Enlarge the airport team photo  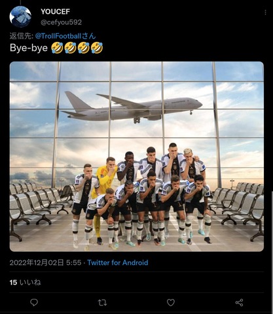pyautogui.click(x=137, y=156)
